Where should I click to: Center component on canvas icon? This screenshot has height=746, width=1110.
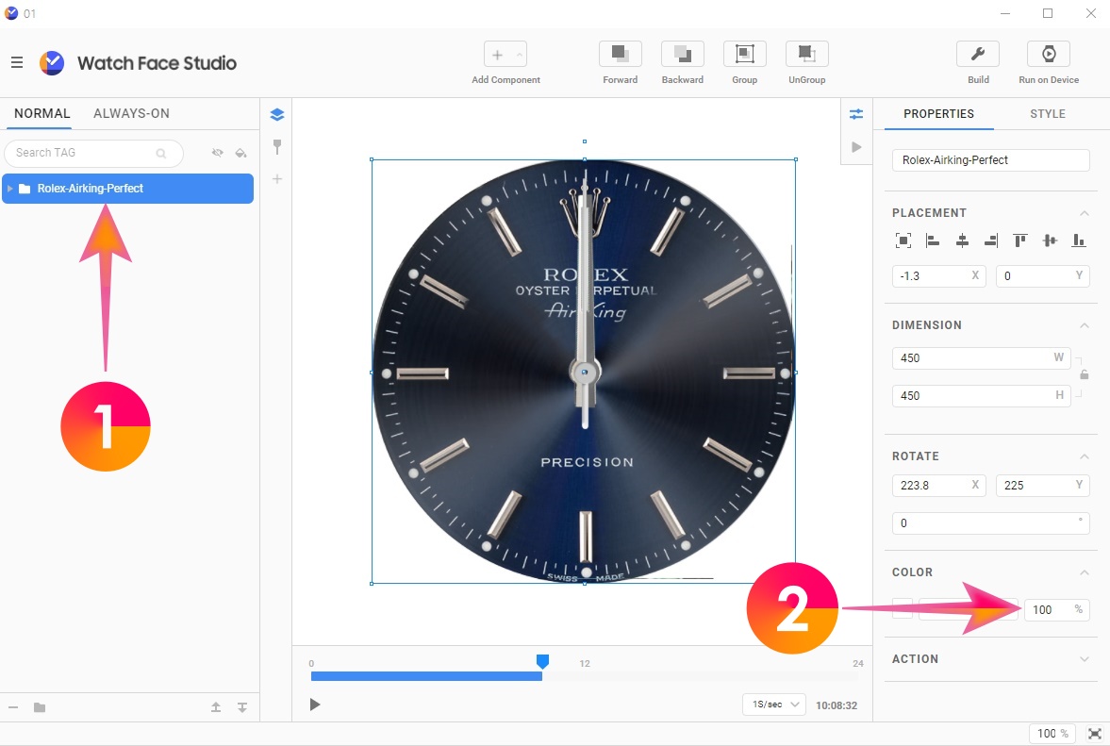903,240
